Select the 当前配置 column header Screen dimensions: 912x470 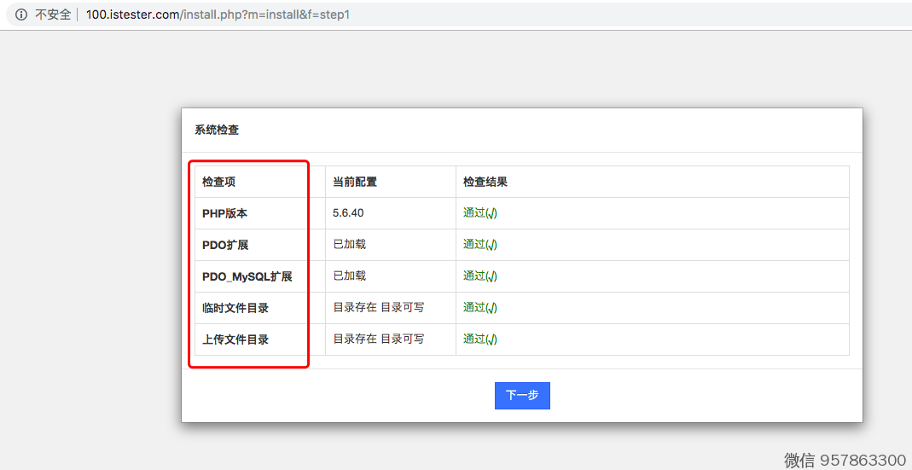[354, 182]
